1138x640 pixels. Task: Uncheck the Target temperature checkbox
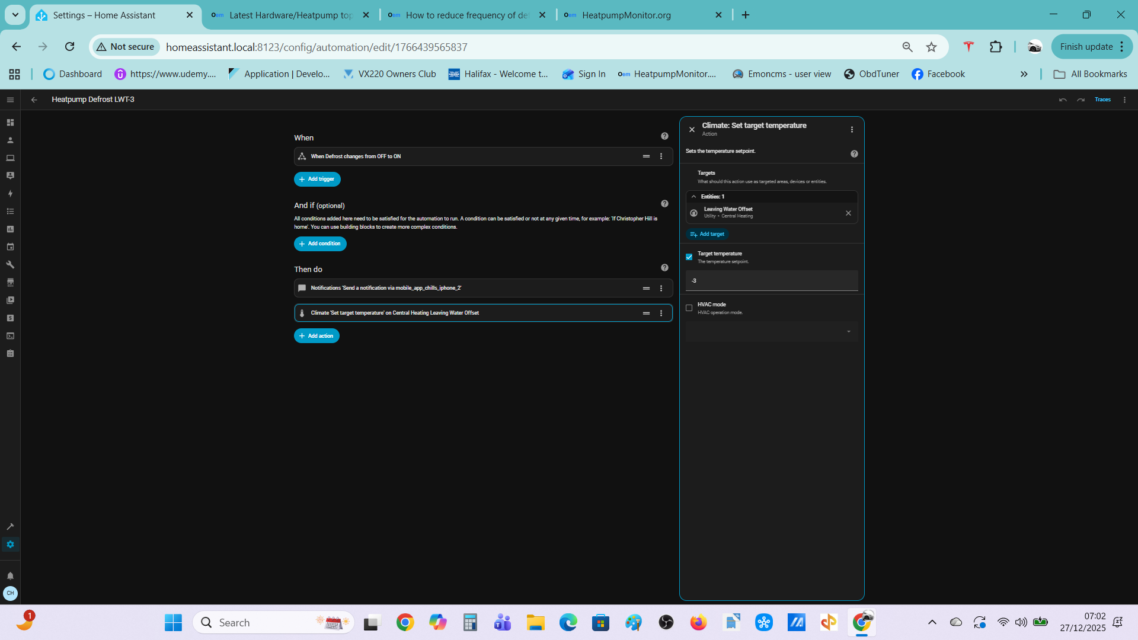pos(689,257)
